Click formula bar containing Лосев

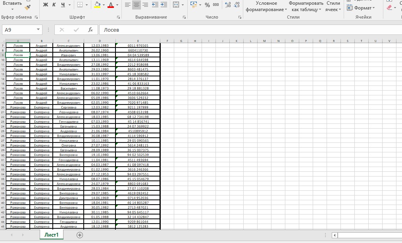coord(250,30)
